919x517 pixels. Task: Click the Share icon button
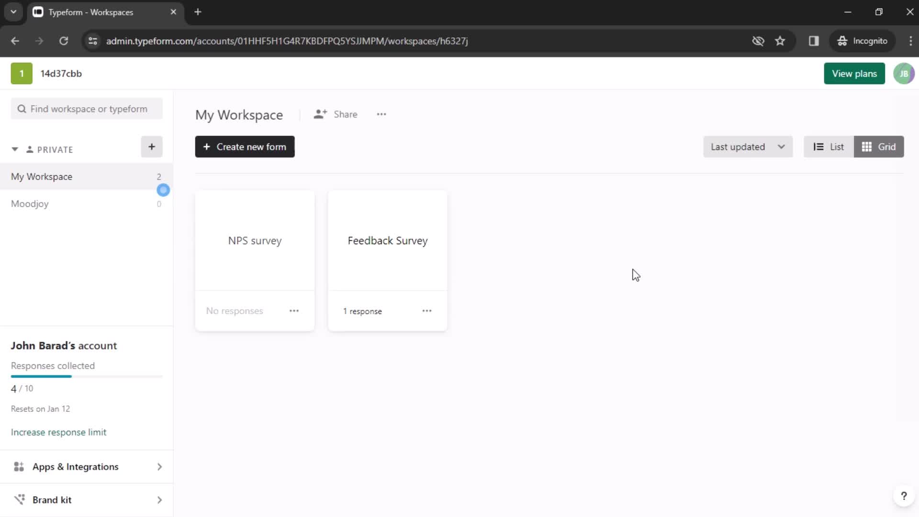tap(319, 114)
